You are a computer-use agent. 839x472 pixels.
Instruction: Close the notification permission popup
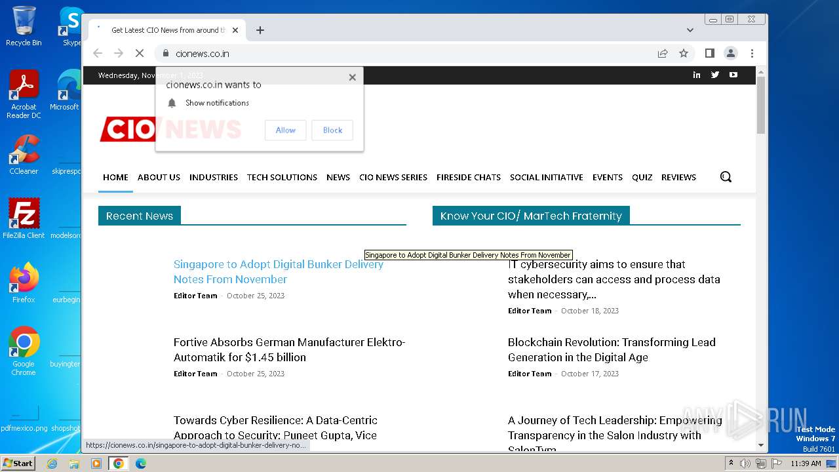coord(353,77)
